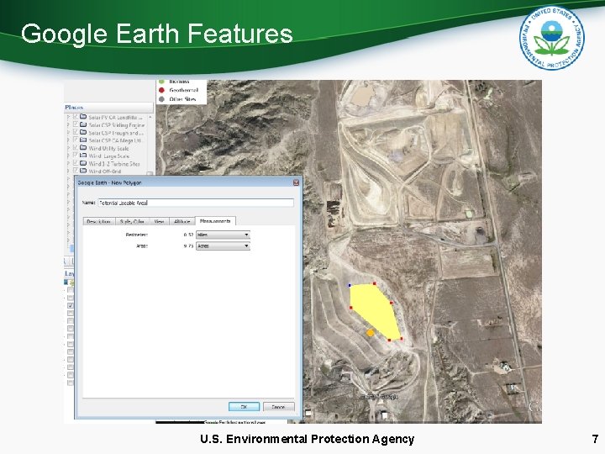Click the Places panel header
605x454 pixels.
click(108, 107)
